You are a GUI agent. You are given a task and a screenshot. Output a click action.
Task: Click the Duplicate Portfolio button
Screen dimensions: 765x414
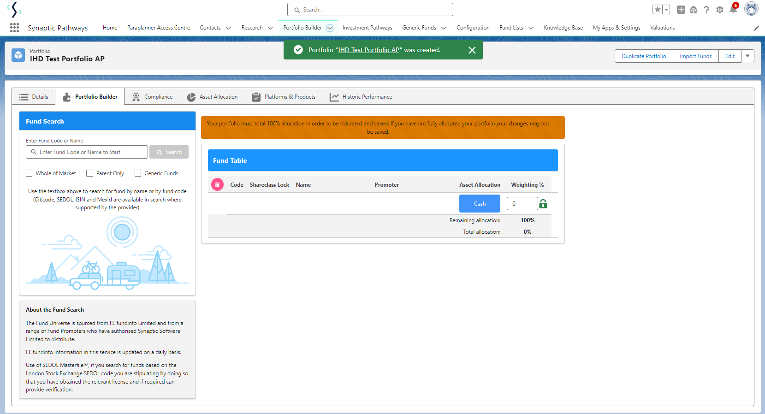click(x=644, y=56)
